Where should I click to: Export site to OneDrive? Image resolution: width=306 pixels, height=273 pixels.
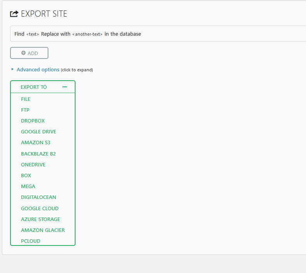click(33, 165)
